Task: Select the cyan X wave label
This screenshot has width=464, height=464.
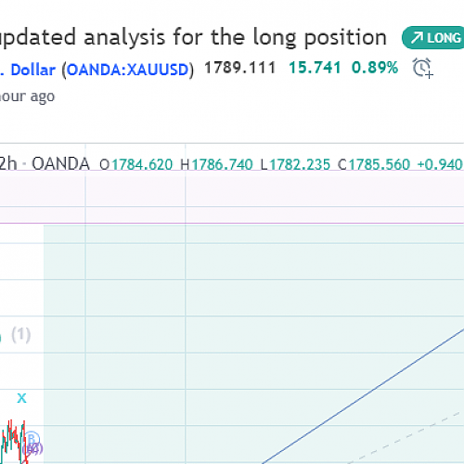Action: pos(21,398)
